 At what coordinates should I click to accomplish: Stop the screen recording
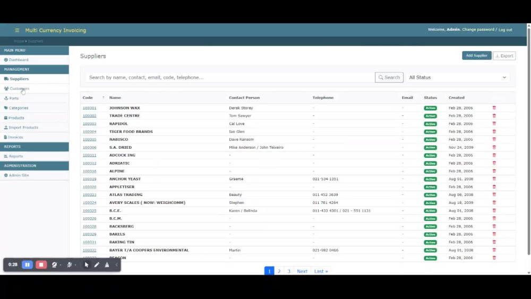(41, 265)
